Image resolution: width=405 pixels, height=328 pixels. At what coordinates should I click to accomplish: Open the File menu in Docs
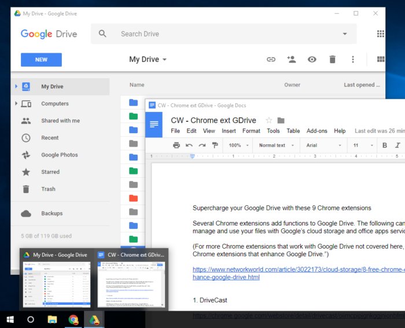click(175, 131)
